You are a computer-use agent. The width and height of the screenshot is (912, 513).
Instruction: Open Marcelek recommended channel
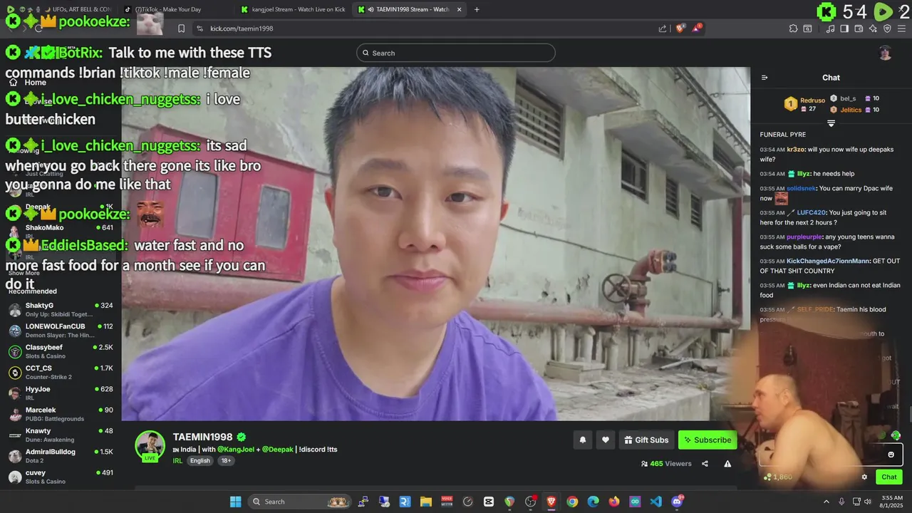click(x=61, y=414)
